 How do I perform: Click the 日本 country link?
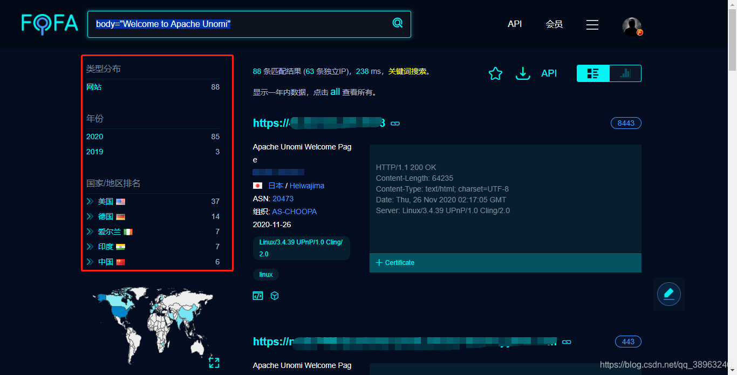tap(276, 186)
